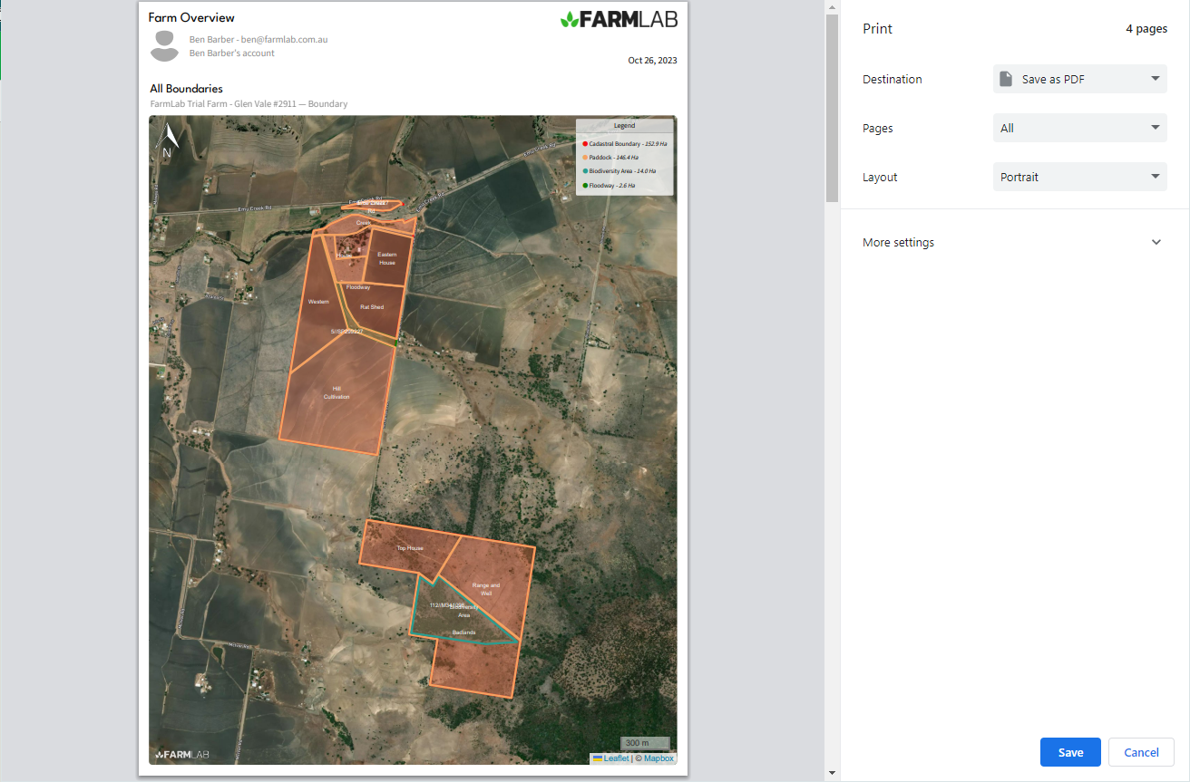
Task: Open the Mapbox attribution link
Action: 658,758
